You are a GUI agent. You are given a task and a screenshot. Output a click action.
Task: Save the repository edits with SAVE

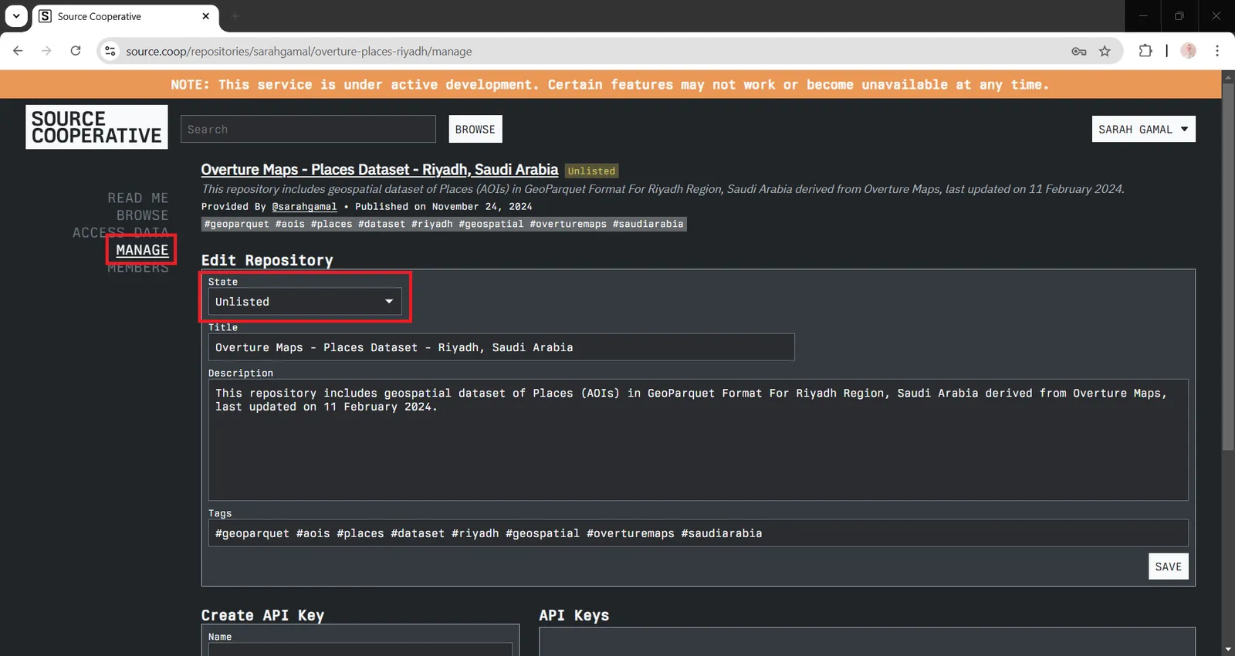point(1168,566)
